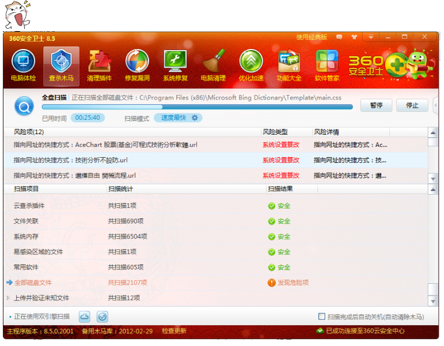Open the 系统修复 system repair icon
Screen dimensions: 444x346
tap(175, 66)
